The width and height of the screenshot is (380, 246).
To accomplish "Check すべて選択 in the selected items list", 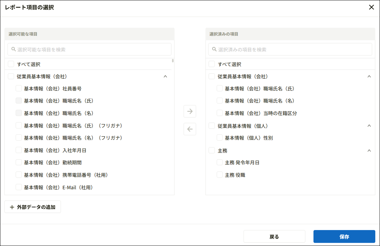I will coord(211,64).
